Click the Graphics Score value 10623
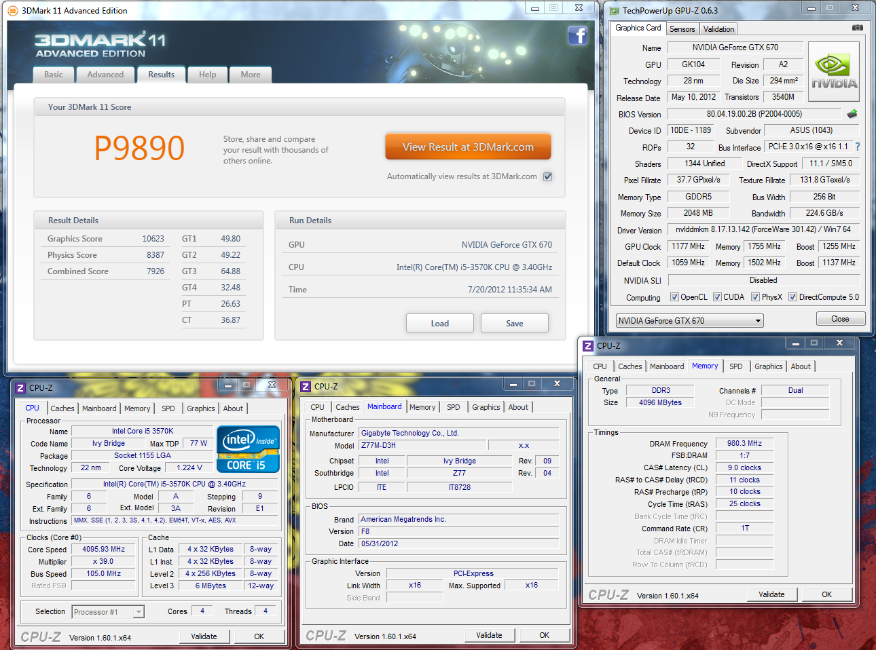 [153, 239]
